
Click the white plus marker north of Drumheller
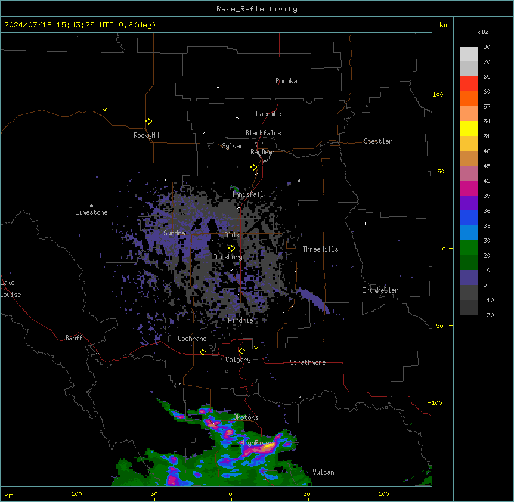[x=365, y=224]
